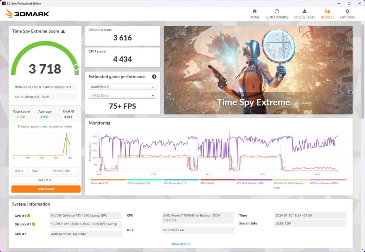This screenshot has height=252, width=365.
Task: Open the 1440p Ultra resolution dropdown
Action: [x=123, y=95]
